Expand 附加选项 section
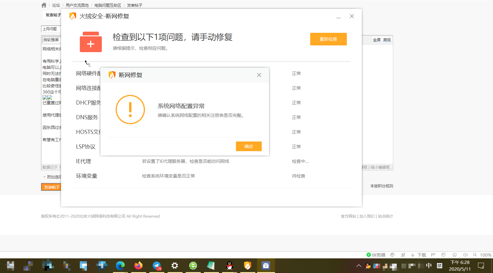This screenshot has width=493, height=273. coord(54,177)
